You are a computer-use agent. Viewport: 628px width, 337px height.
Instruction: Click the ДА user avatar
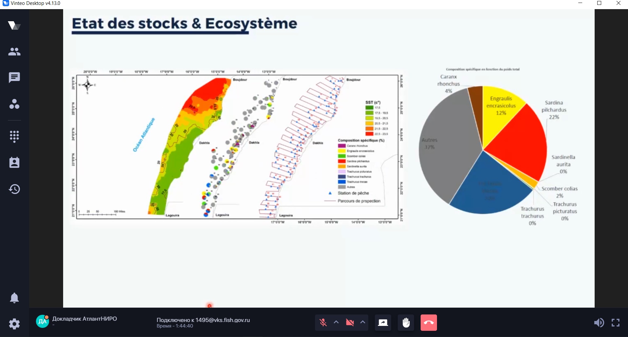[x=43, y=321]
